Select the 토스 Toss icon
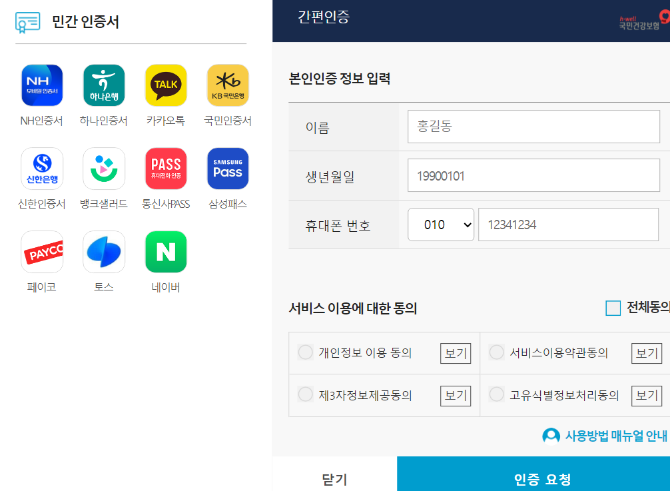The image size is (670, 491). (x=104, y=252)
